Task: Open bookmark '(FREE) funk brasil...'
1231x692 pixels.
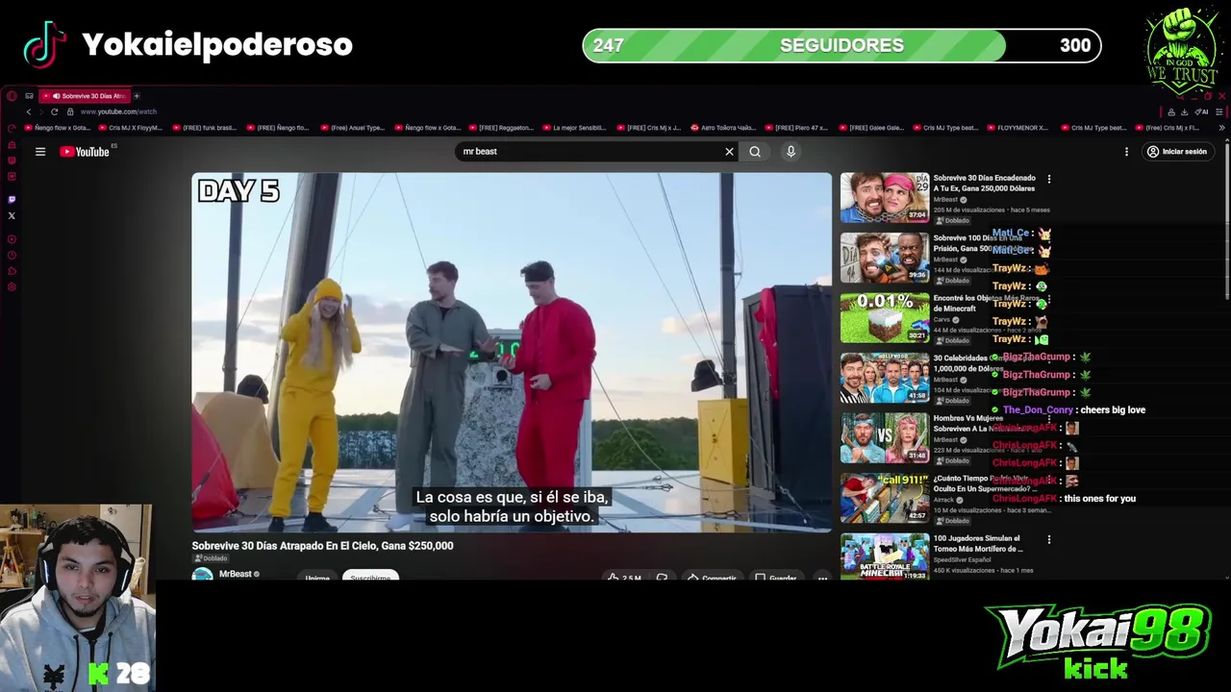Action: point(205,128)
